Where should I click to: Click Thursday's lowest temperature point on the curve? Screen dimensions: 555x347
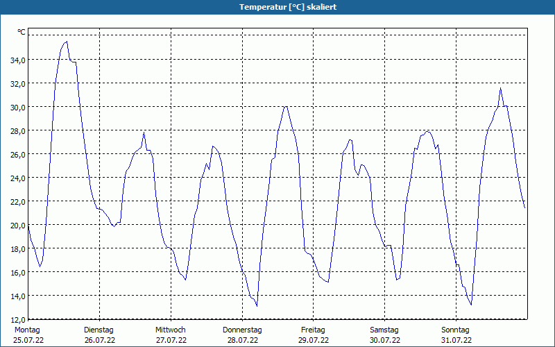point(257,306)
